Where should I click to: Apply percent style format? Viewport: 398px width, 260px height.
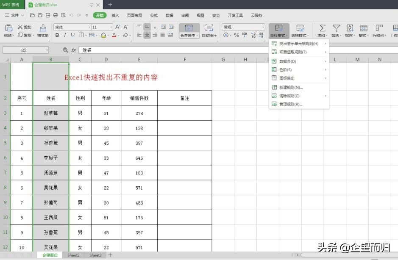coord(237,35)
